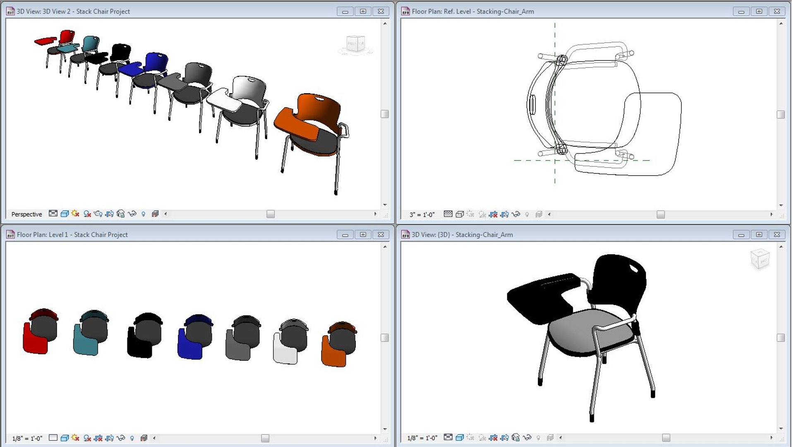Open Rendering Dialog icon in 3D View 2
Image resolution: width=792 pixels, height=447 pixels.
pos(98,214)
